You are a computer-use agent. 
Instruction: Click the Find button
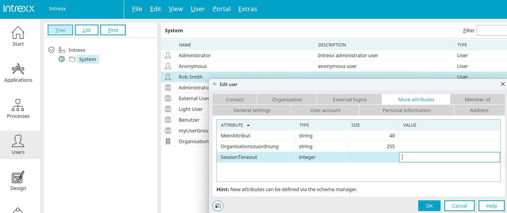point(113,30)
